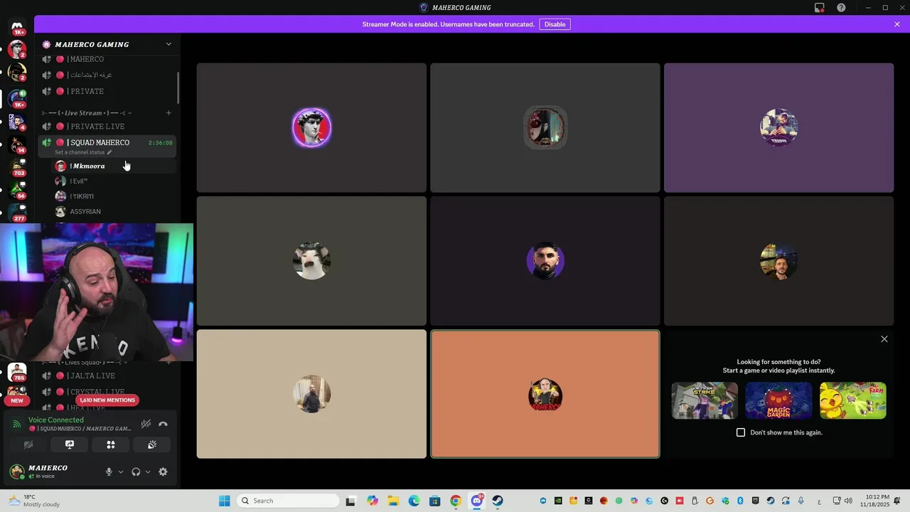Expand MAHERCO GAMING server dropdown menu
Viewport: 910px width, 512px height.
(x=168, y=44)
